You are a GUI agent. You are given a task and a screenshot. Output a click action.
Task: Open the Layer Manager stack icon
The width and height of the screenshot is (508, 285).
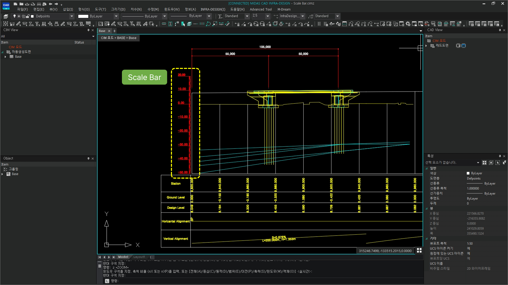(x=6, y=16)
